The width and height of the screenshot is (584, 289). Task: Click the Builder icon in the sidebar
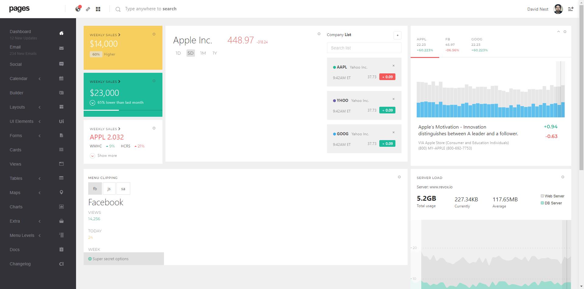(x=61, y=93)
